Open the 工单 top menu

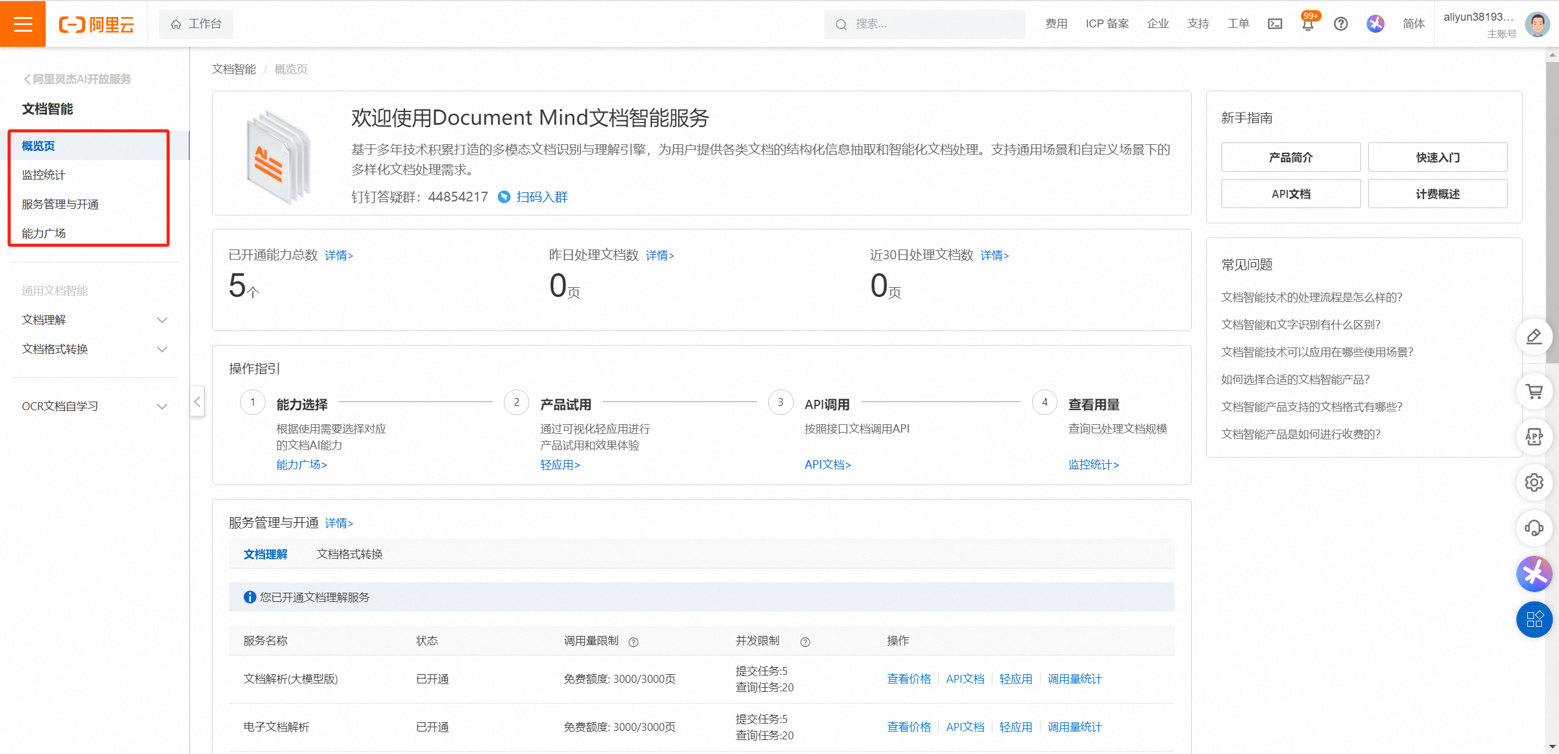(1238, 24)
